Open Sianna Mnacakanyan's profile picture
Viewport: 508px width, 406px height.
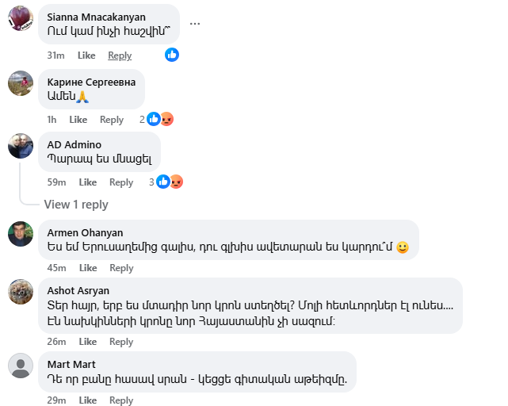pos(20,18)
